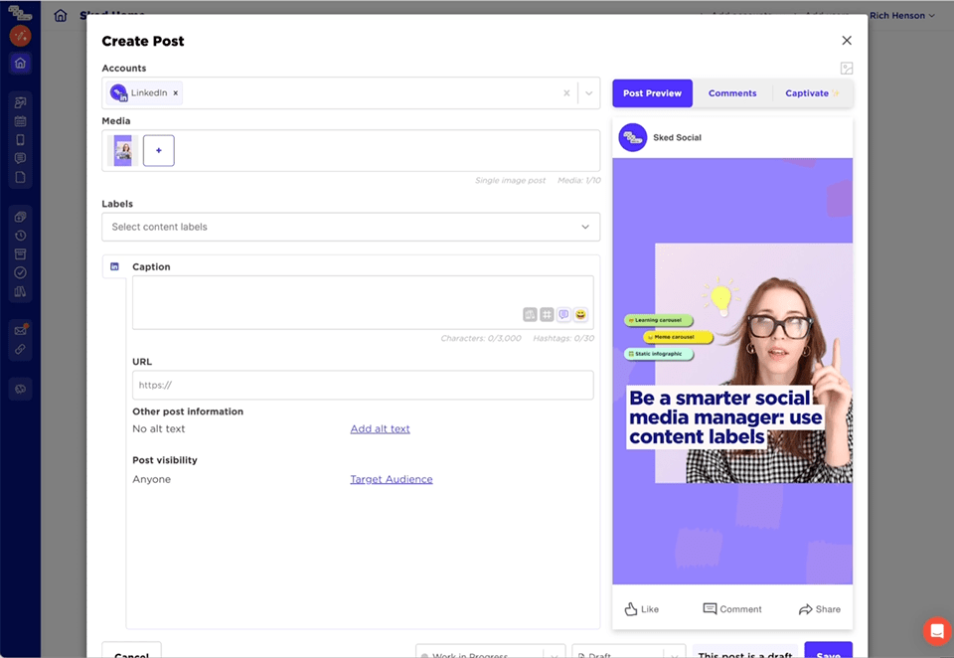Open the calendar view from sidebar

point(20,121)
